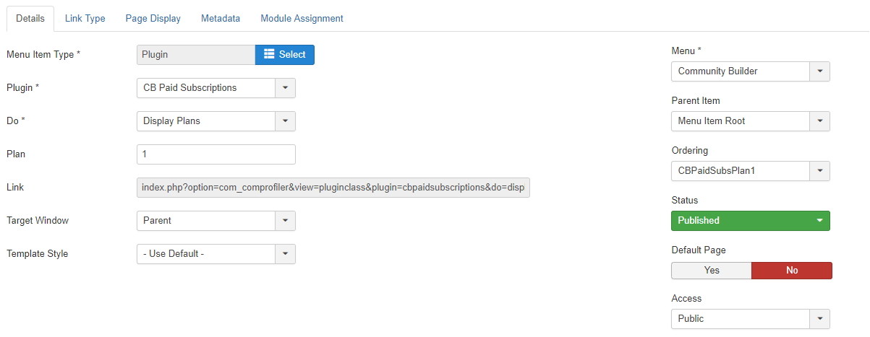
Task: Click the Menu Item Type Plugin field
Action: click(196, 55)
